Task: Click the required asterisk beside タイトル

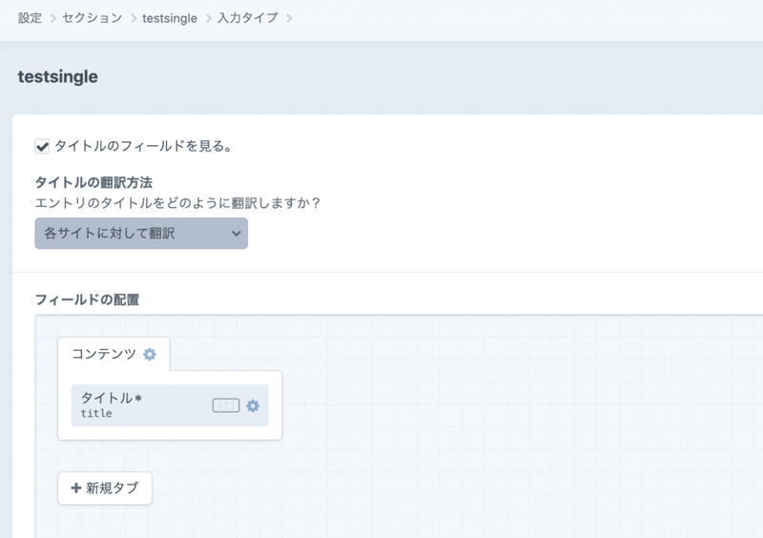Action: [x=138, y=398]
